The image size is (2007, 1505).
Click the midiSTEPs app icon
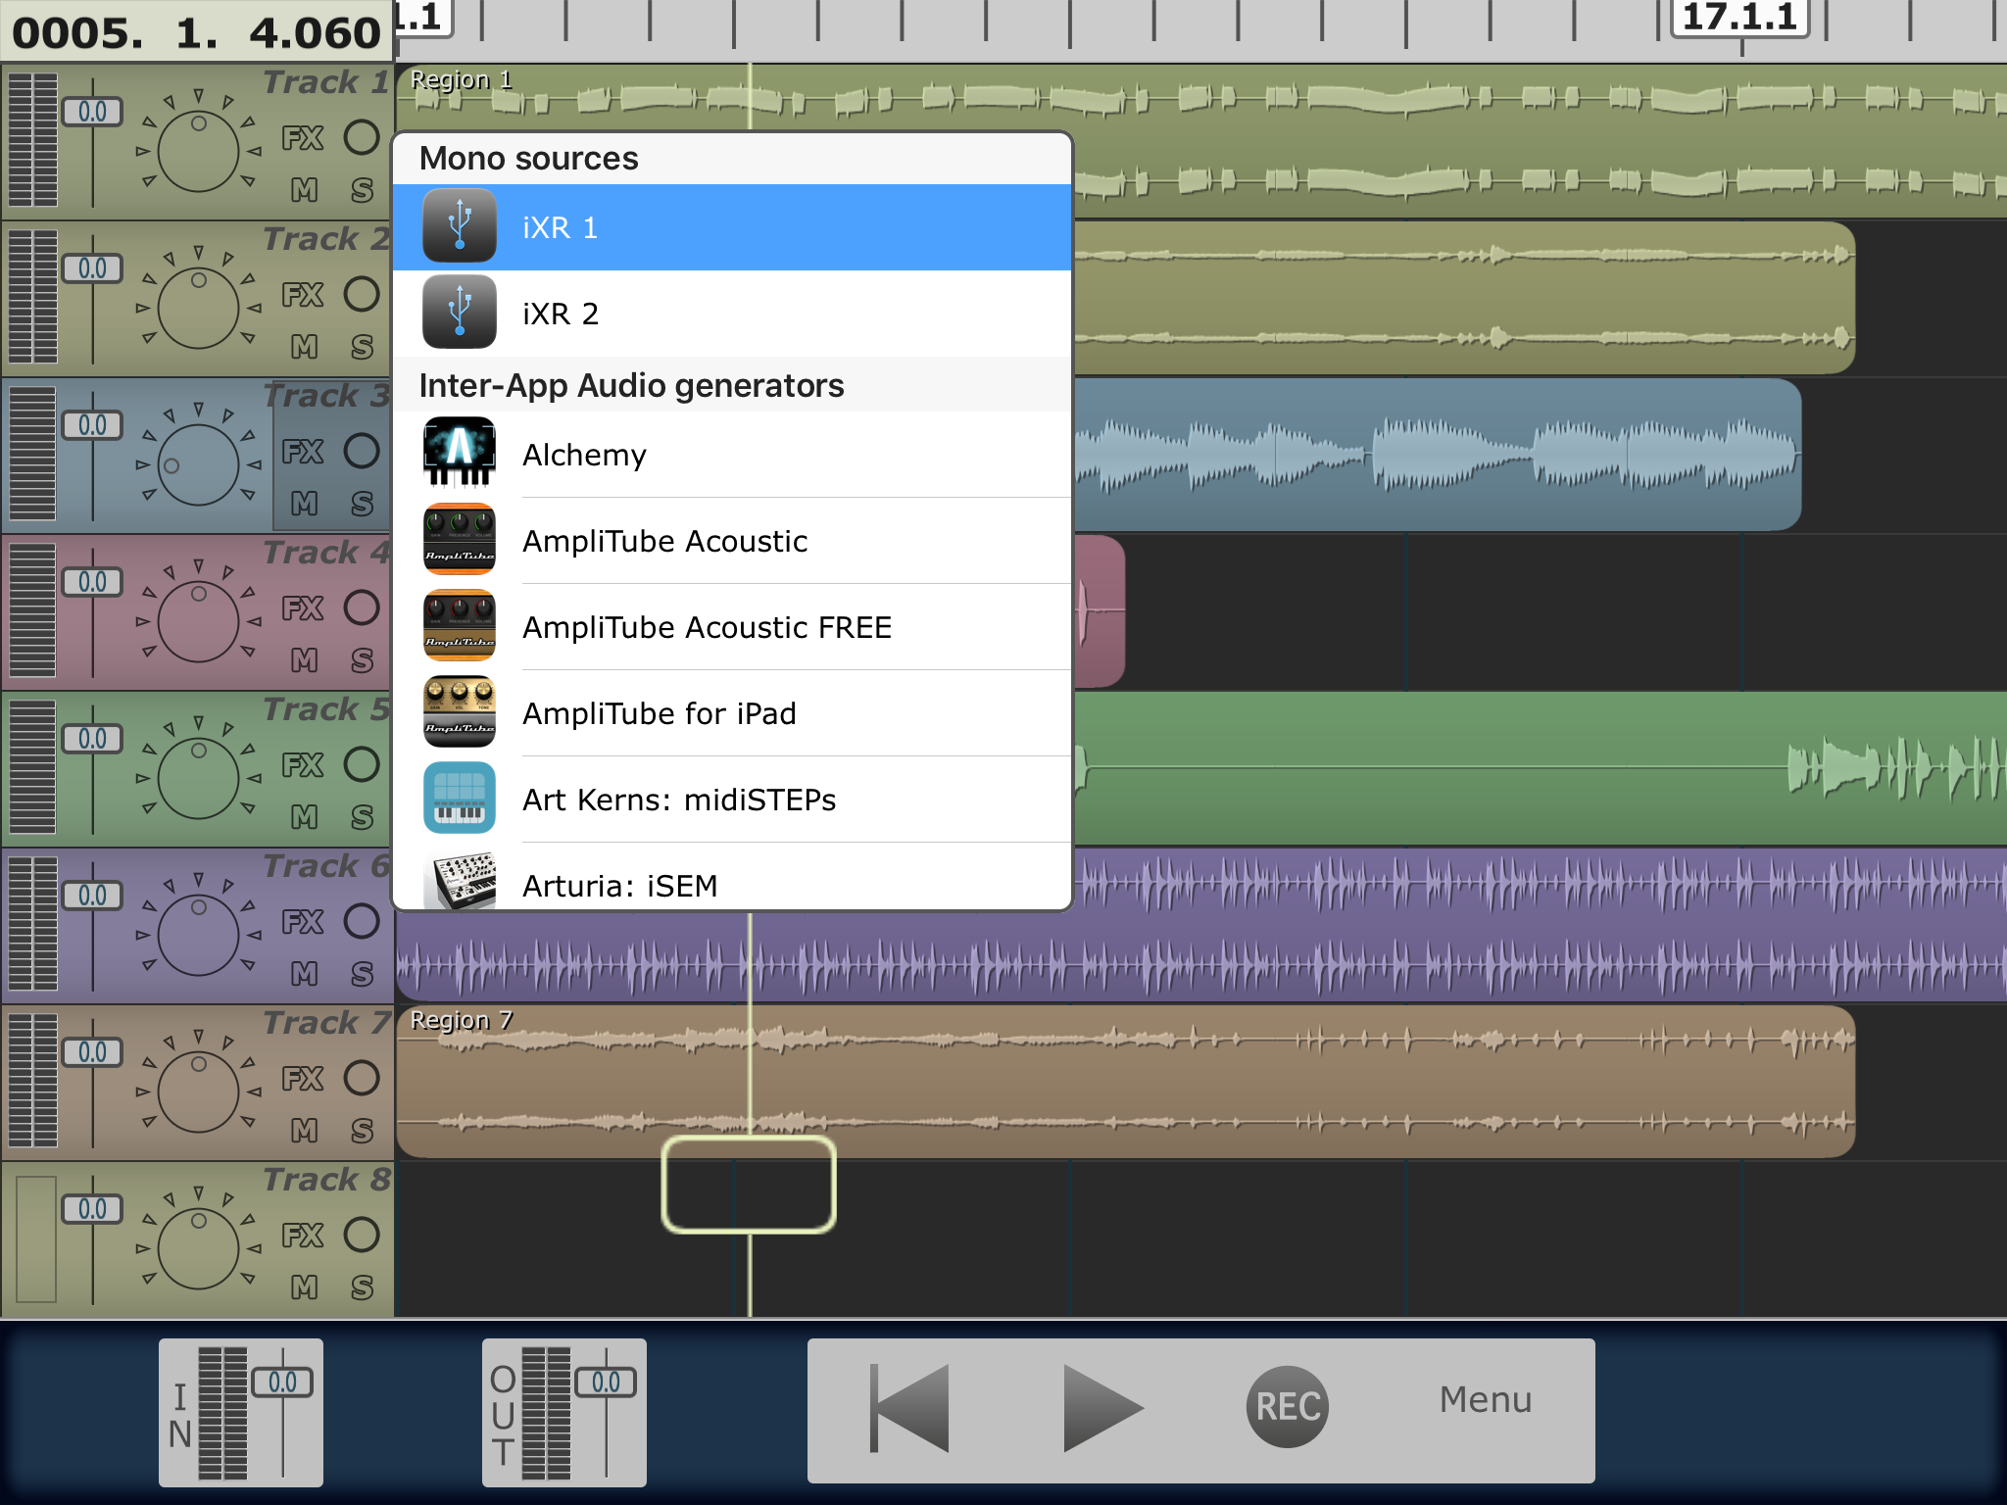(x=460, y=799)
